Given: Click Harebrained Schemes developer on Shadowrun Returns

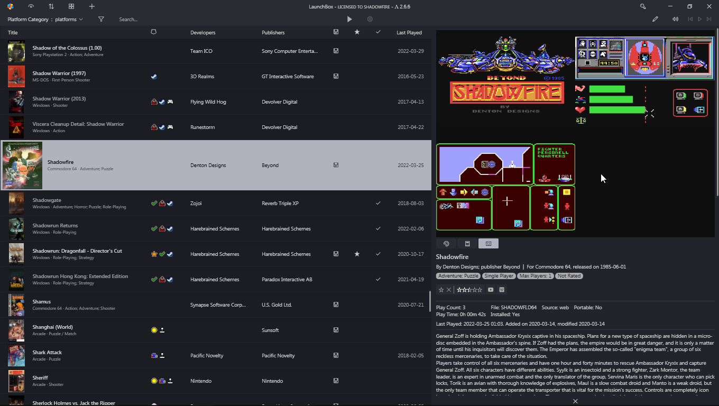Looking at the screenshot, I should [215, 229].
